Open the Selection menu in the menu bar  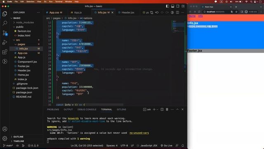coord(30,2)
